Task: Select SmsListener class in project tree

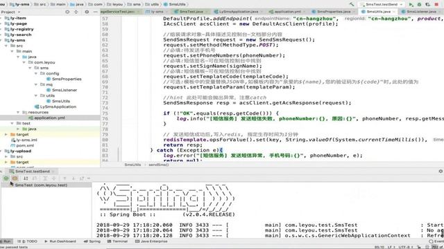Action: [62, 90]
